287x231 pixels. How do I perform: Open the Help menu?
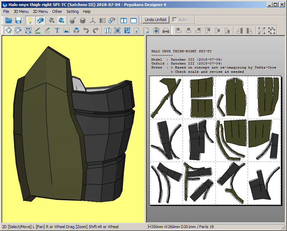(87, 11)
